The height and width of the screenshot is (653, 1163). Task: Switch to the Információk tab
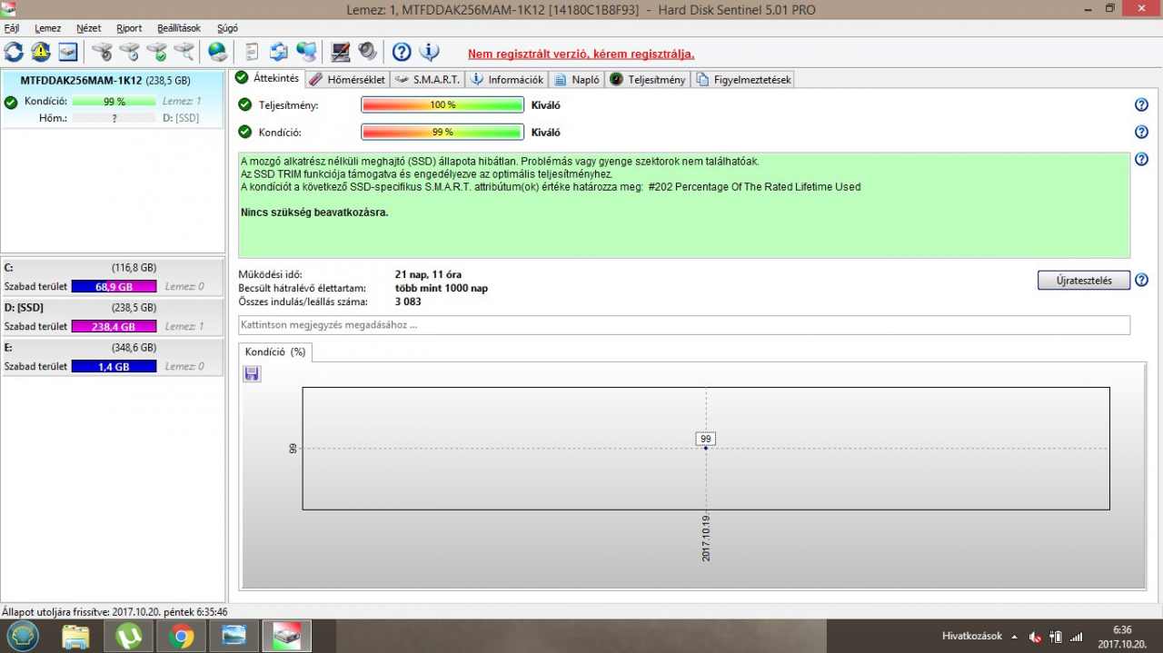(507, 79)
